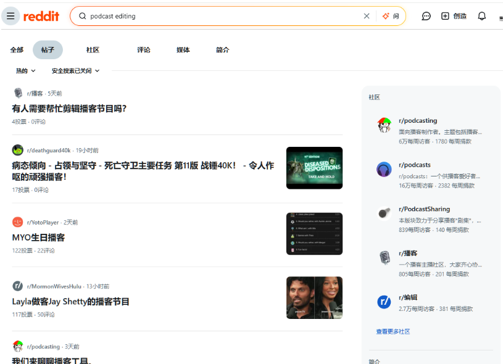Image resolution: width=503 pixels, height=364 pixels.
Task: Clear the search text with X
Action: (x=367, y=16)
